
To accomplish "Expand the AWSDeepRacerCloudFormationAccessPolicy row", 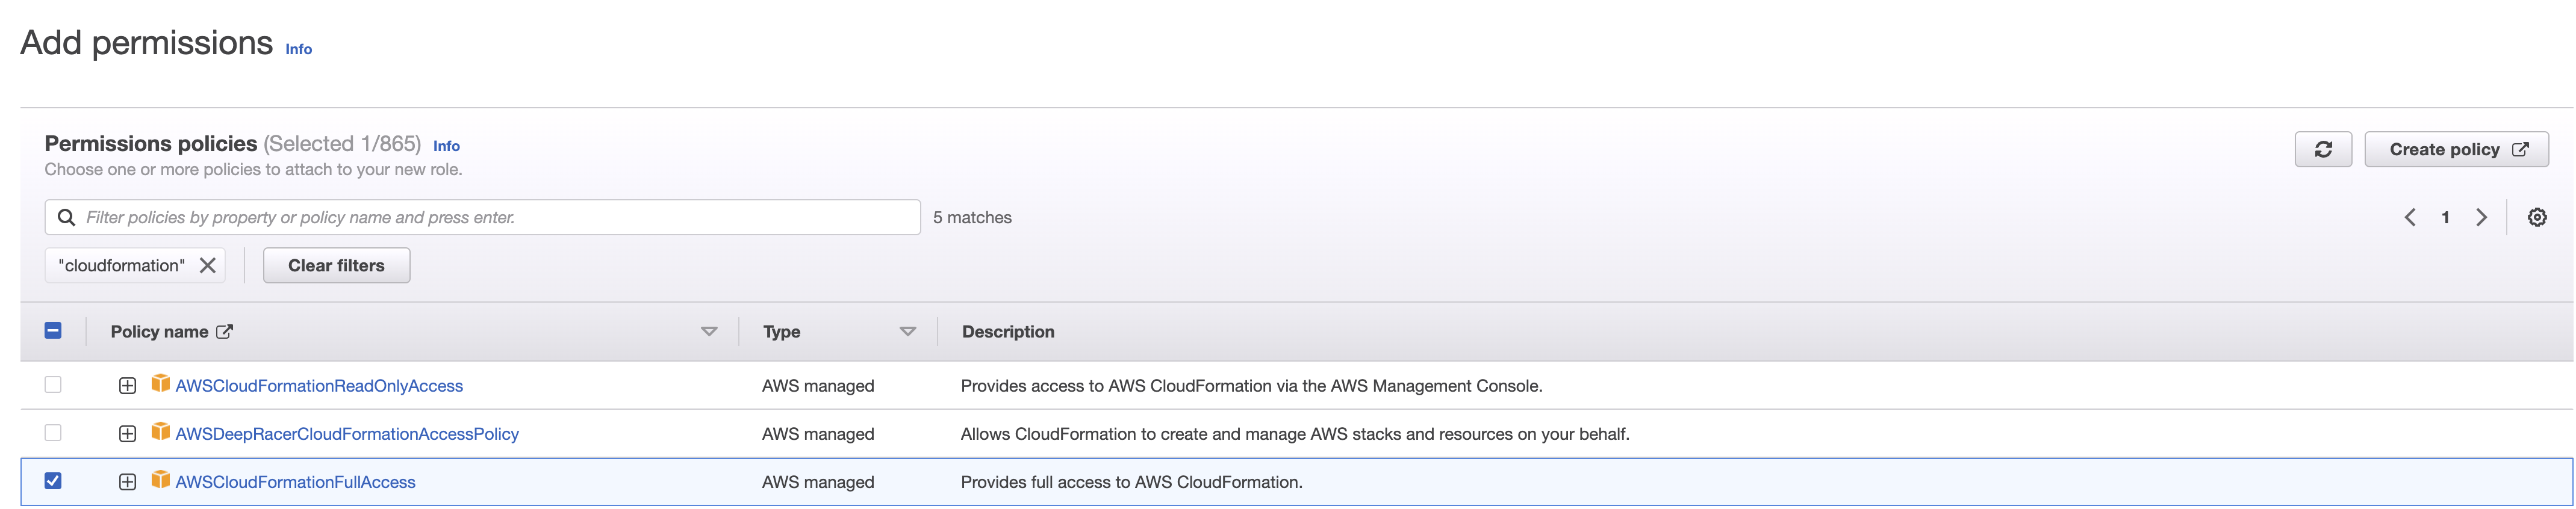I will point(127,434).
